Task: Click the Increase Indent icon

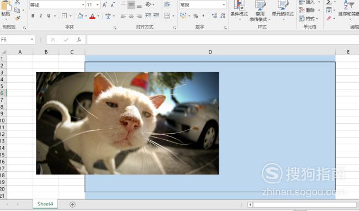Action: point(156,16)
